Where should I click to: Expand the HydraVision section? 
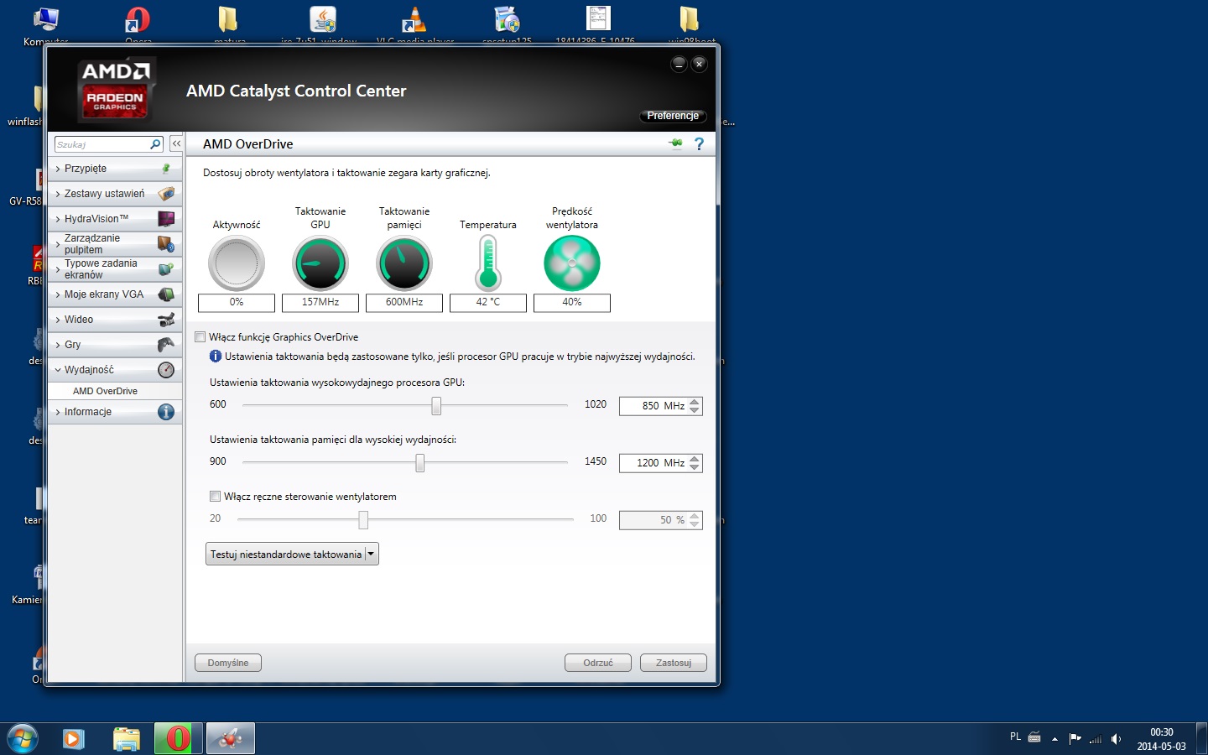click(58, 219)
